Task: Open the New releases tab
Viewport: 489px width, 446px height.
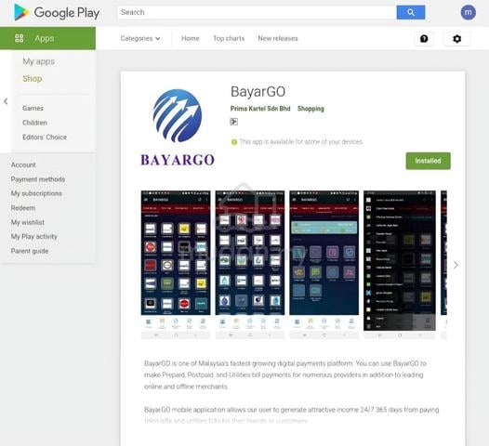Action: pyautogui.click(x=278, y=38)
